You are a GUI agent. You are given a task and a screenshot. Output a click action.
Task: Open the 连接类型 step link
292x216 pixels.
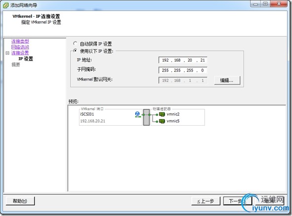click(x=20, y=41)
